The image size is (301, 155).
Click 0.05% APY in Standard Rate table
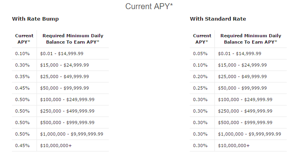[x=200, y=54]
